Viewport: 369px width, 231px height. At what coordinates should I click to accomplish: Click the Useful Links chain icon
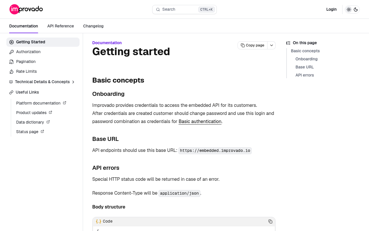[x=11, y=92]
